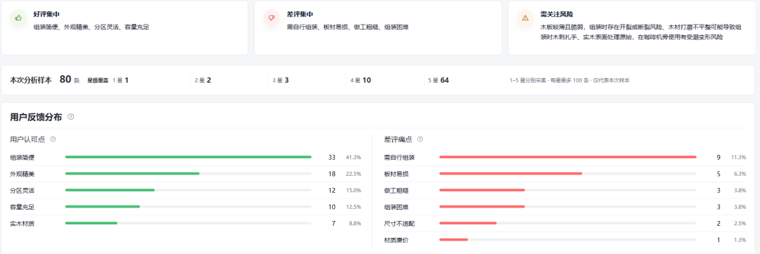760x254 pixels.
Task: Click the 需自行组装 row label
Action: (x=400, y=158)
